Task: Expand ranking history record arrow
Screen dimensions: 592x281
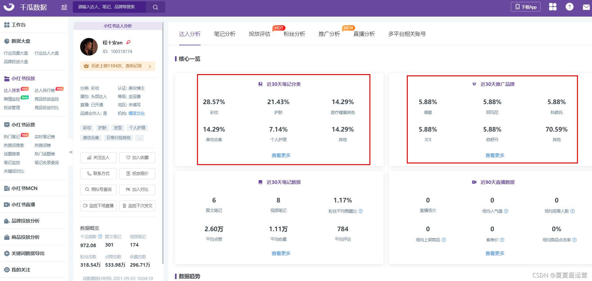Action: pos(150,66)
